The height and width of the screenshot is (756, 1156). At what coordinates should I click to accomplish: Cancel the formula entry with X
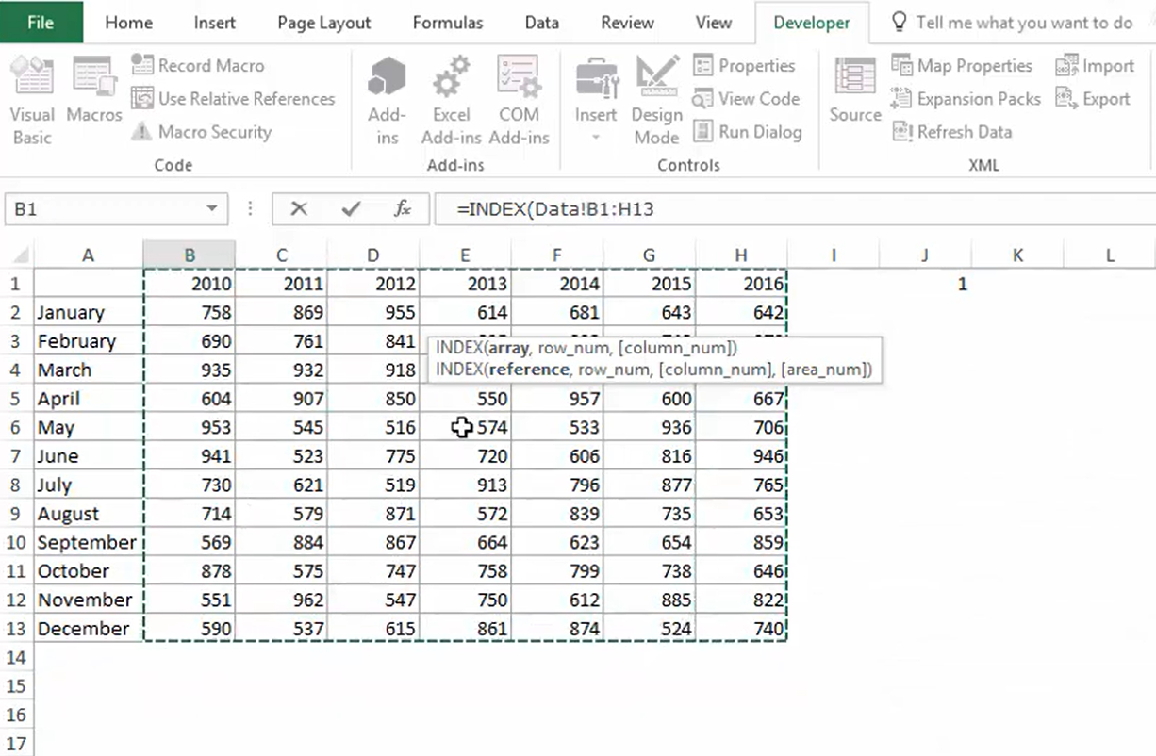pos(299,209)
